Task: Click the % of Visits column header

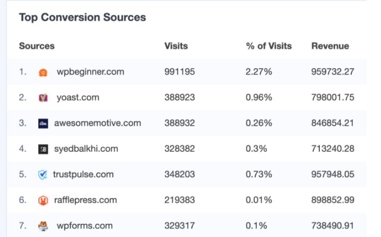Action: (x=269, y=46)
